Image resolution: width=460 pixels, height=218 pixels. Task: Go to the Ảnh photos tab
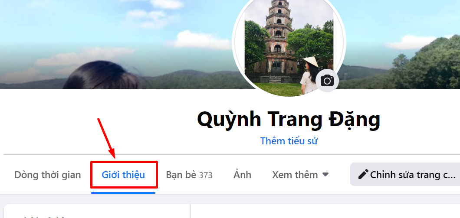(x=242, y=175)
